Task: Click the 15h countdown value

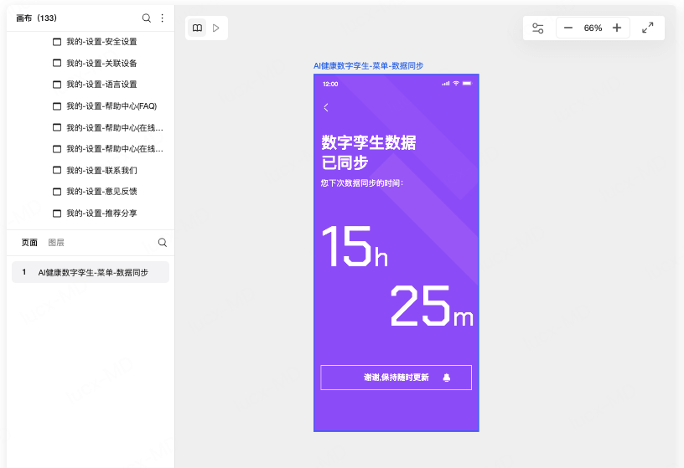Action: pyautogui.click(x=355, y=246)
